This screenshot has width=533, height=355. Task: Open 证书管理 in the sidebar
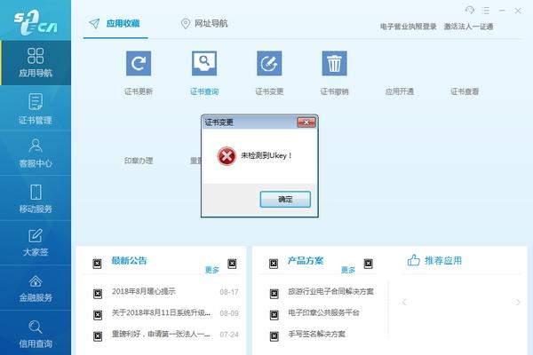click(x=36, y=108)
